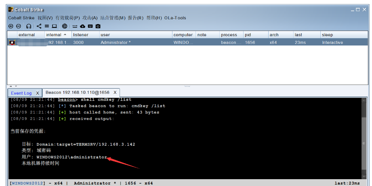Show the pivot graph share icon
Screen dimensions: 372x186
(x=39, y=26)
